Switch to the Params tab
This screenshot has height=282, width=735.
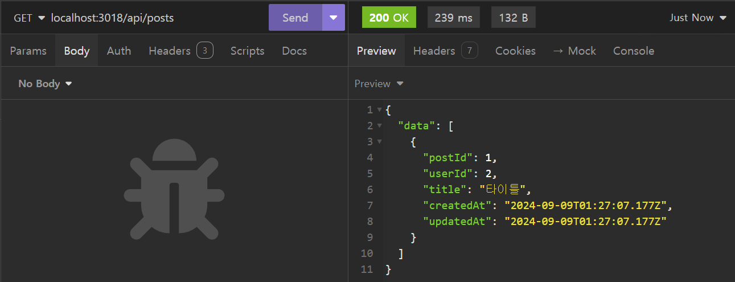pyautogui.click(x=28, y=51)
